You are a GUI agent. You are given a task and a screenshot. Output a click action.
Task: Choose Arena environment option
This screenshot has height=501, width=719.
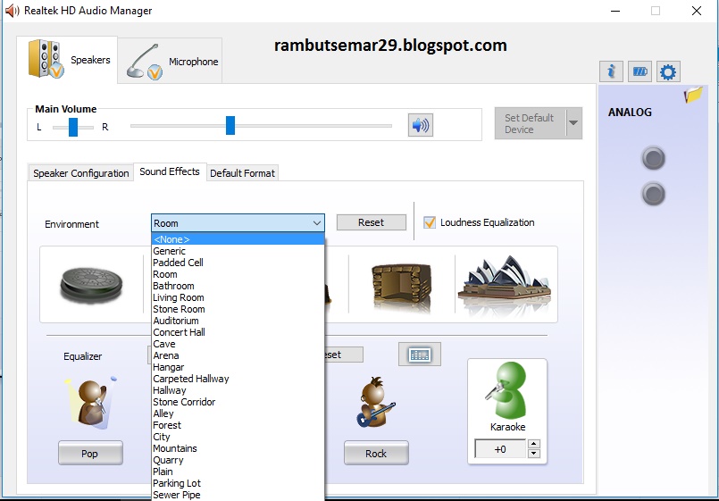click(238, 355)
